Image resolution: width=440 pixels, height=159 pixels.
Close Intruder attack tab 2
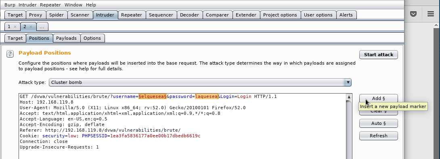(31, 27)
